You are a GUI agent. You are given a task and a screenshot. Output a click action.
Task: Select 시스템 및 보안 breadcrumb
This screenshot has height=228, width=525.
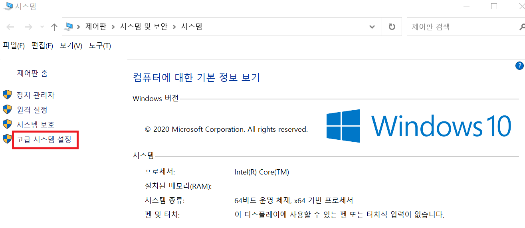(x=145, y=27)
